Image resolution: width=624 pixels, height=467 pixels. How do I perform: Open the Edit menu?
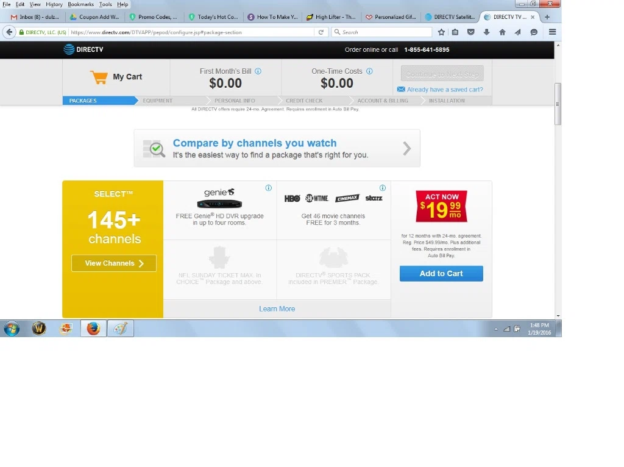tap(20, 4)
